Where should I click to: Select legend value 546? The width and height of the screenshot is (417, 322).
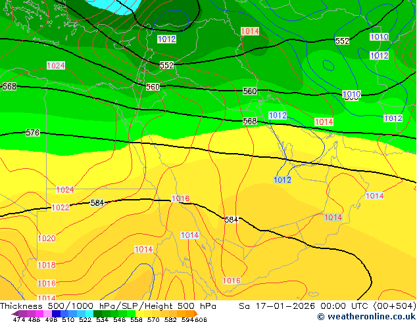pyautogui.click(x=120, y=319)
